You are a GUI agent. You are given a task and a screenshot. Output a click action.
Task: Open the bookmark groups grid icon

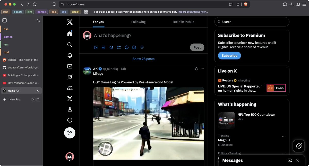coord(86,12)
